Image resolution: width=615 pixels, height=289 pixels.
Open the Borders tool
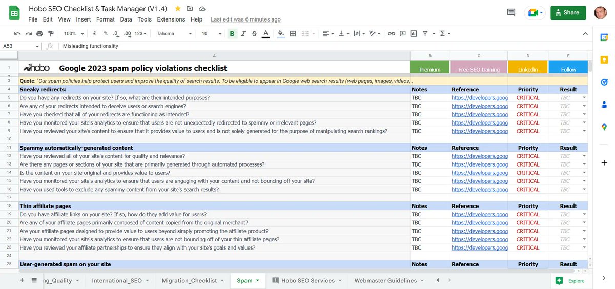293,34
